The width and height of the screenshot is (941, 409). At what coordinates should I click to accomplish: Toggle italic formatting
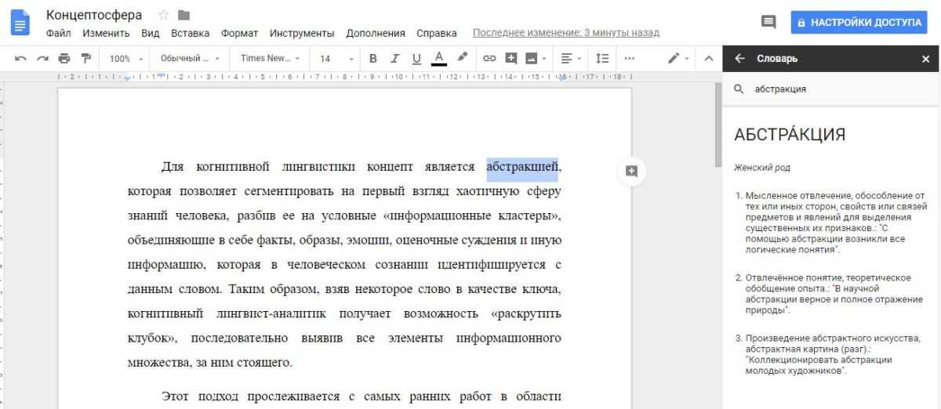pos(395,59)
